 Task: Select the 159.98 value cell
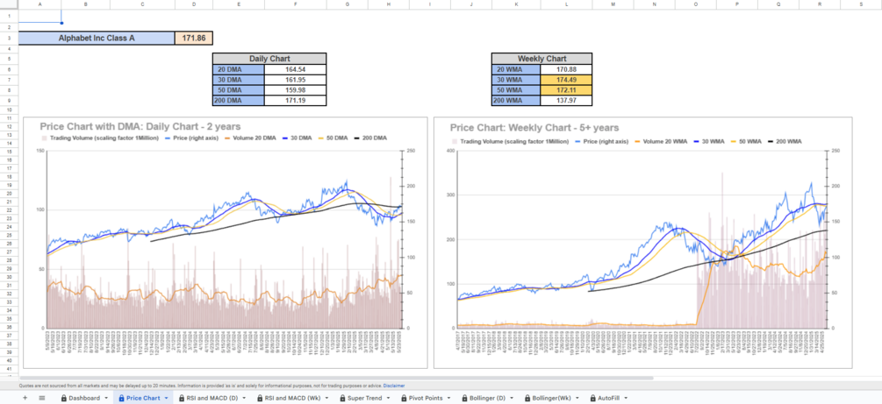[295, 90]
